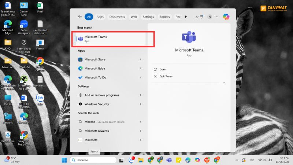Expand the 'microsoft rewards' web search chevron
293x165 pixels.
click(140, 131)
